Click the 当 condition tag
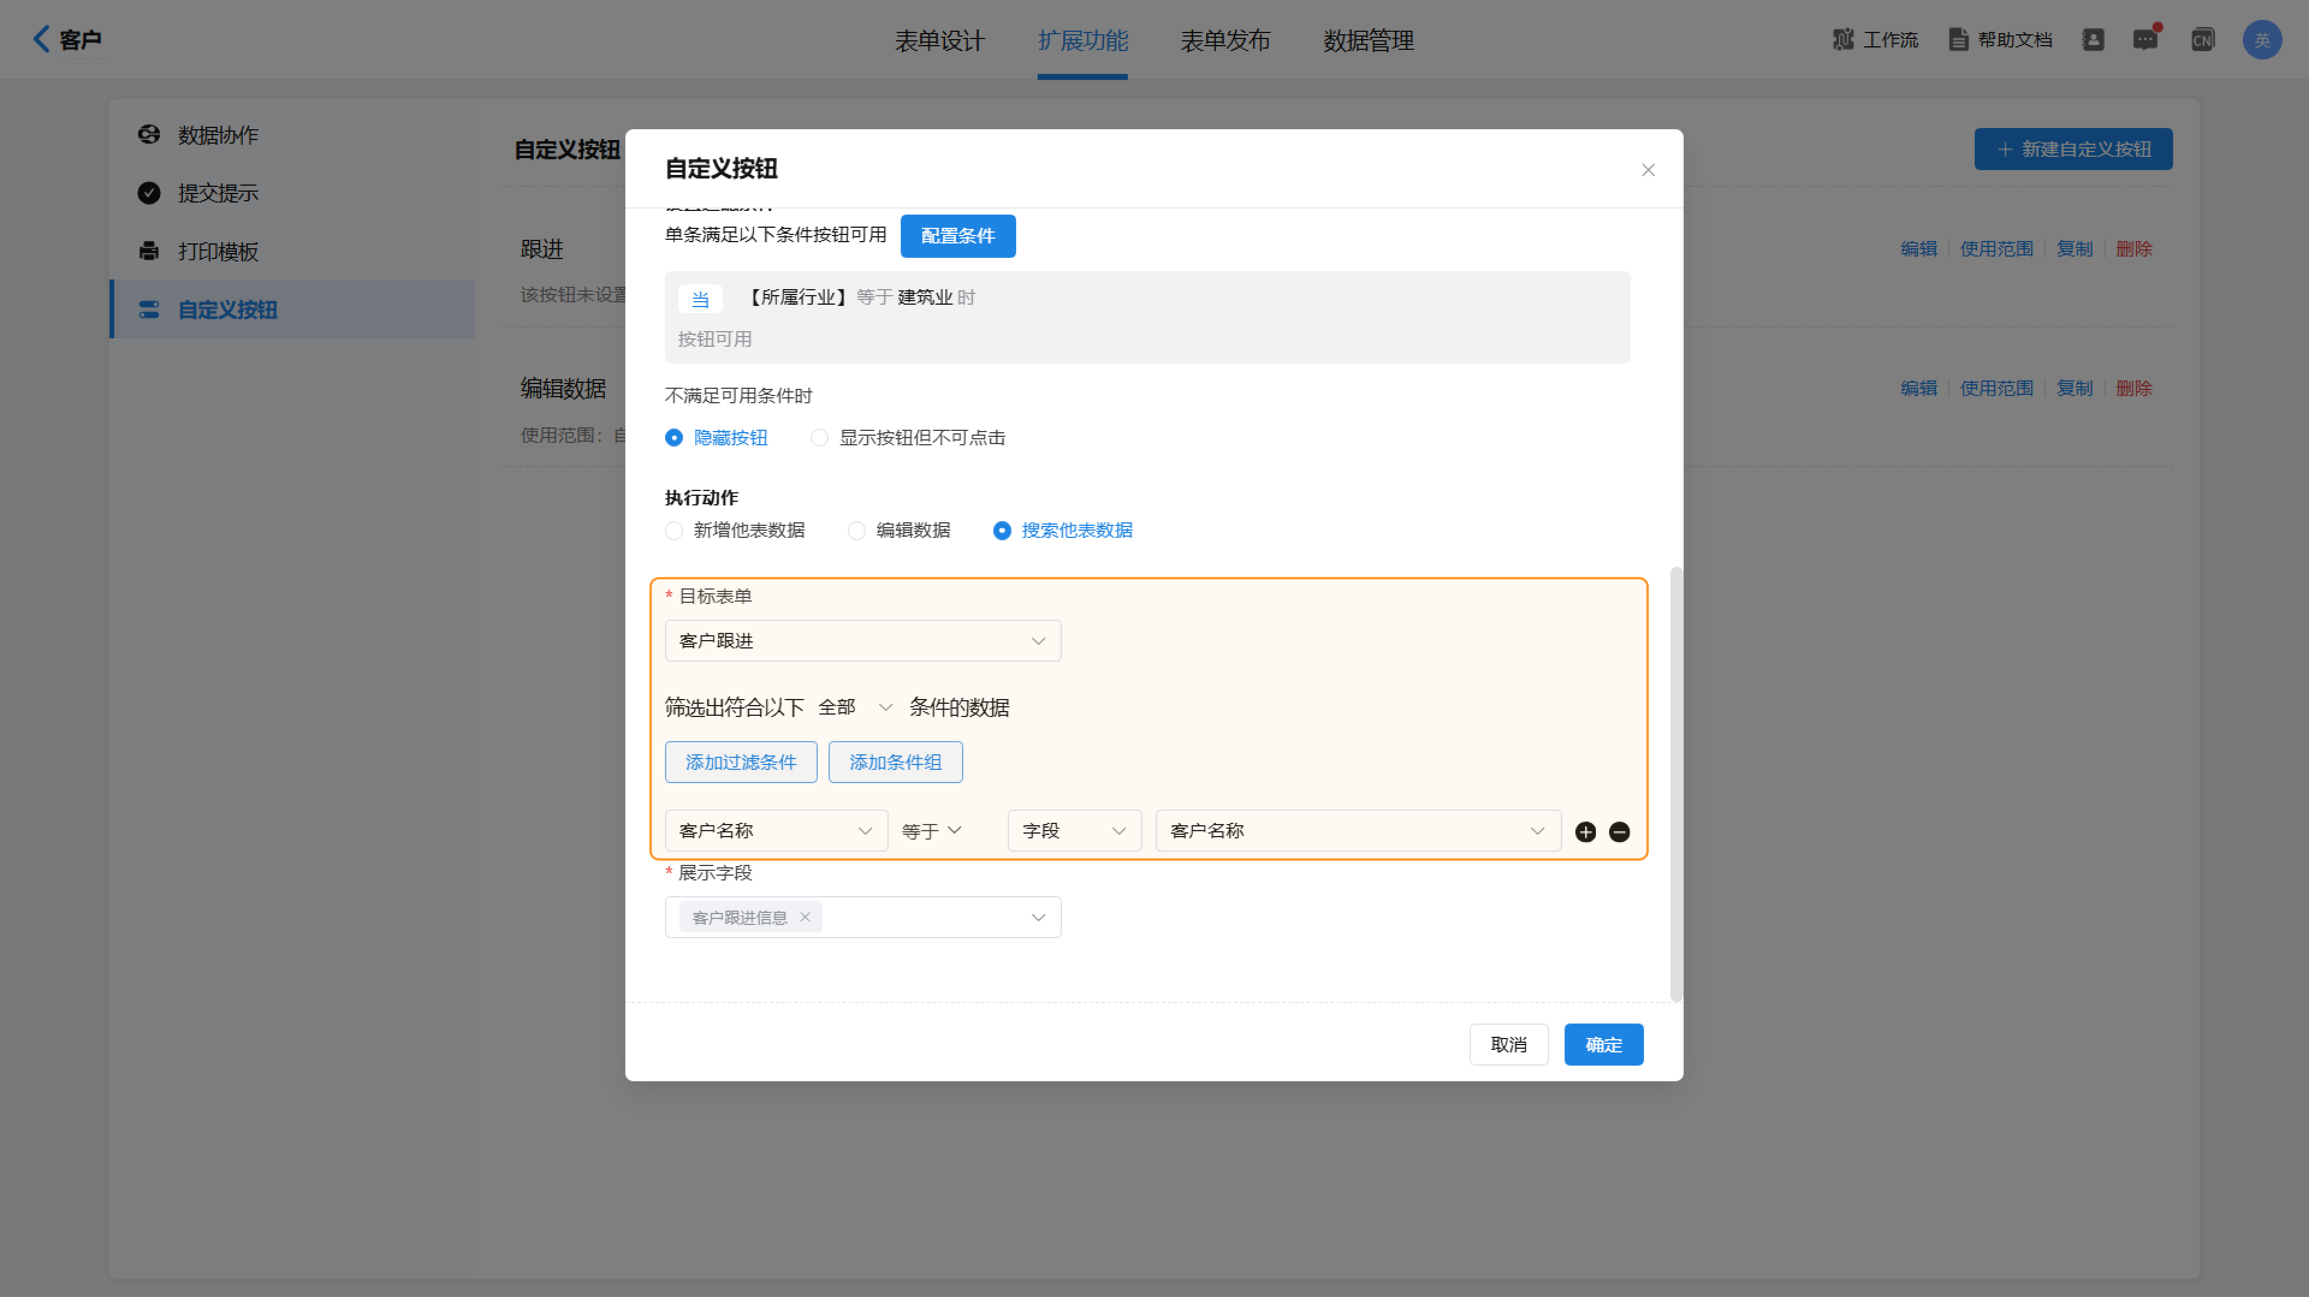This screenshot has height=1297, width=2309. click(700, 298)
